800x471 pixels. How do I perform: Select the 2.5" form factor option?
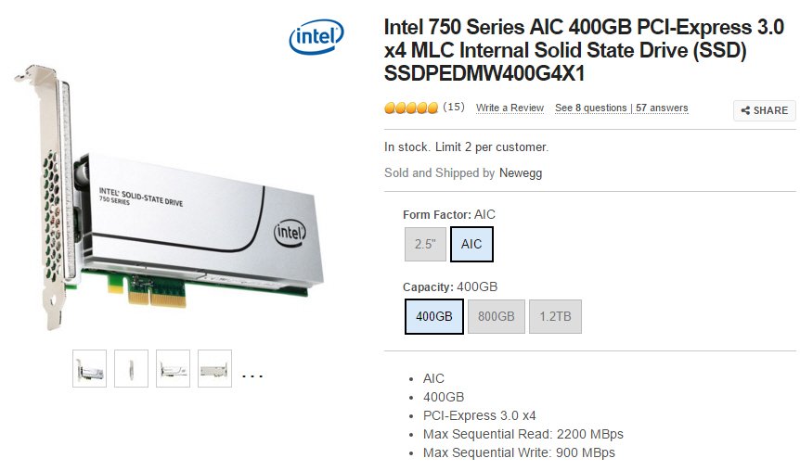point(425,244)
